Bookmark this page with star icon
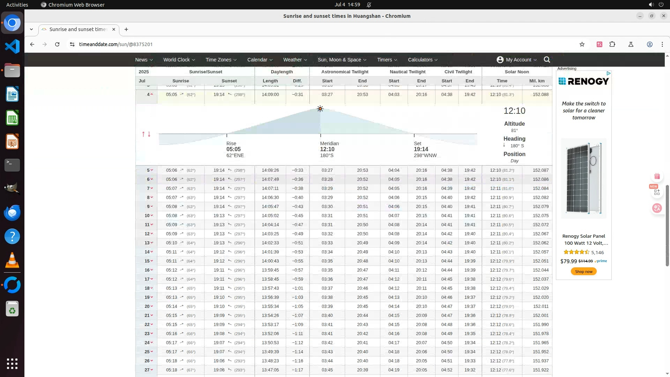This screenshot has height=377, width=670. click(x=582, y=44)
